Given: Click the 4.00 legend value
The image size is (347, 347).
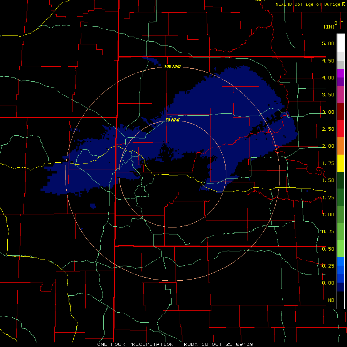Looking at the screenshot, I should [328, 77].
